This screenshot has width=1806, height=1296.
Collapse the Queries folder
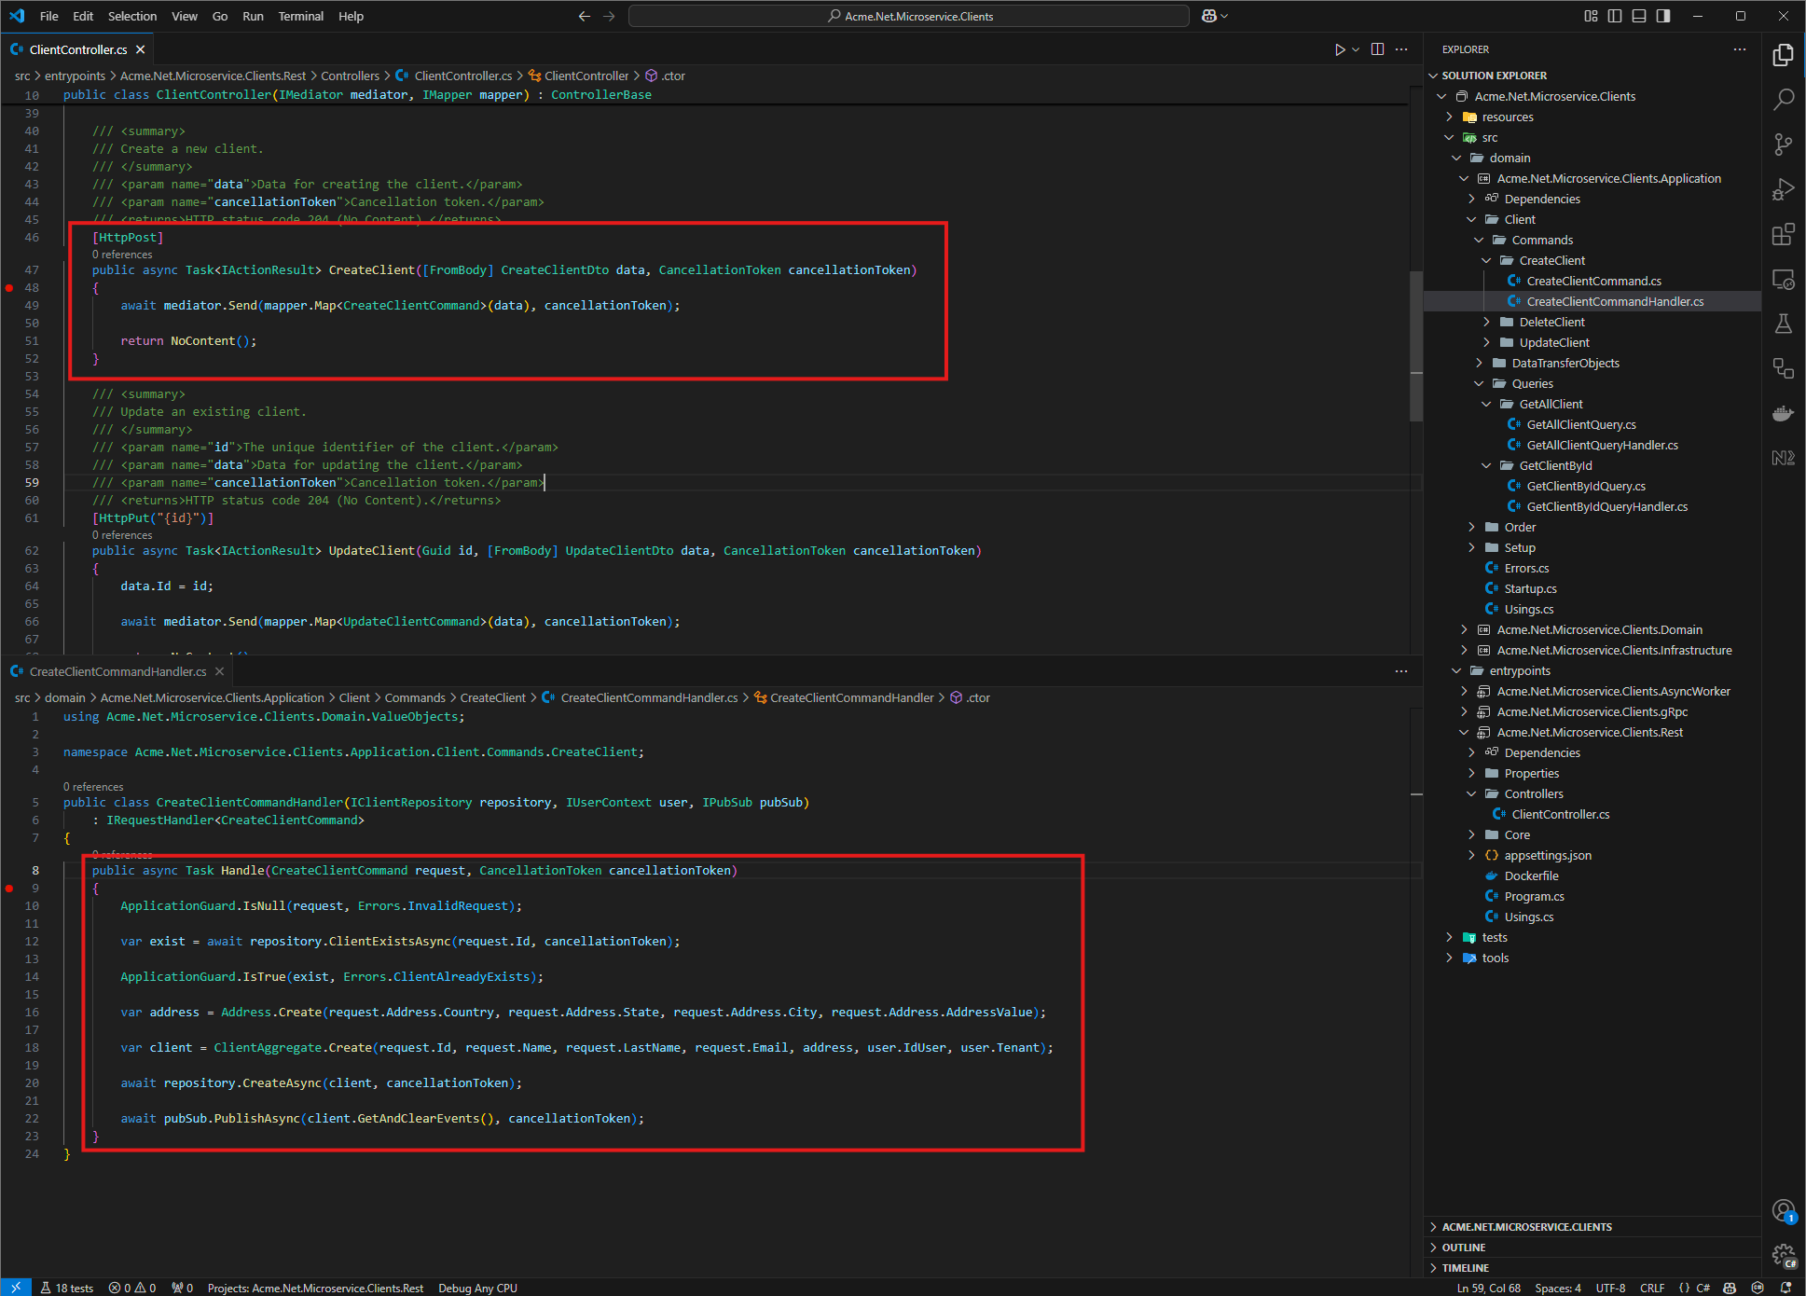(1479, 383)
